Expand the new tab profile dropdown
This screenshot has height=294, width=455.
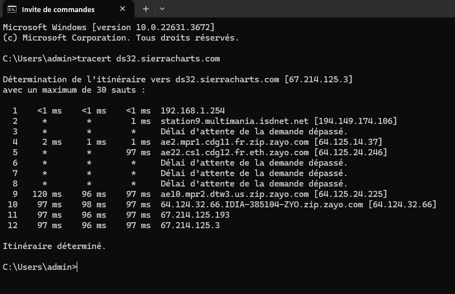tap(162, 9)
